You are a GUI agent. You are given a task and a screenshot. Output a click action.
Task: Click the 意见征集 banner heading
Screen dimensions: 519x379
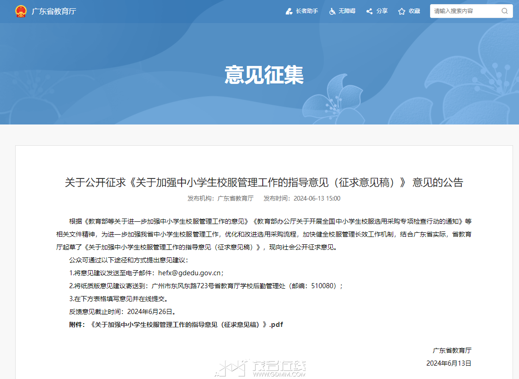(264, 75)
